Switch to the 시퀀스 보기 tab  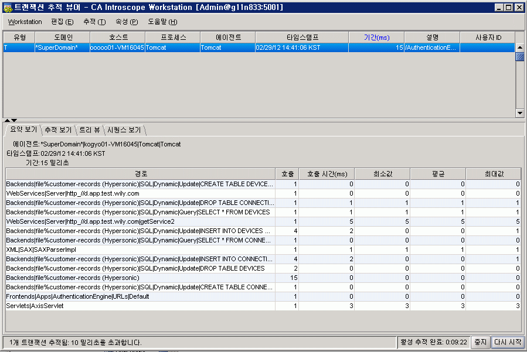(x=124, y=129)
